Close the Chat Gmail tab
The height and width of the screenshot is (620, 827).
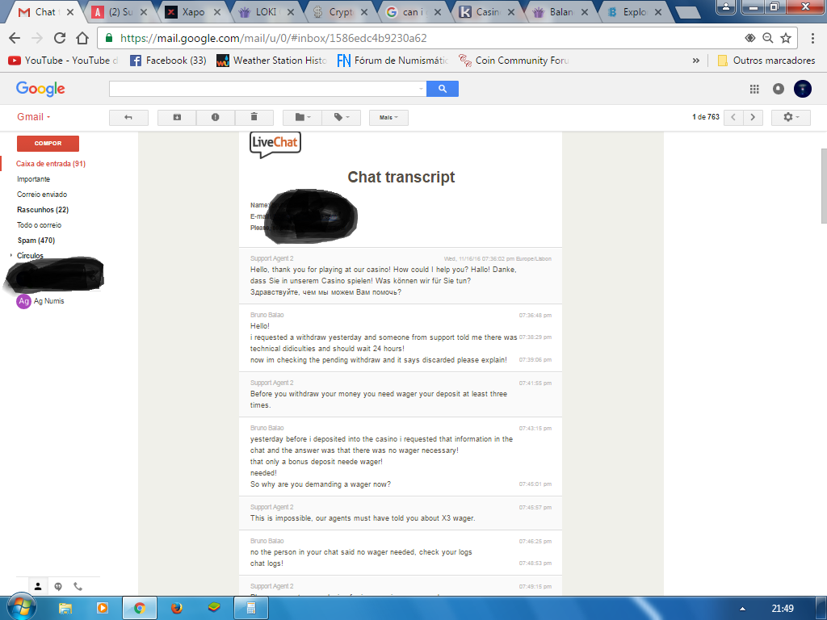pyautogui.click(x=70, y=11)
